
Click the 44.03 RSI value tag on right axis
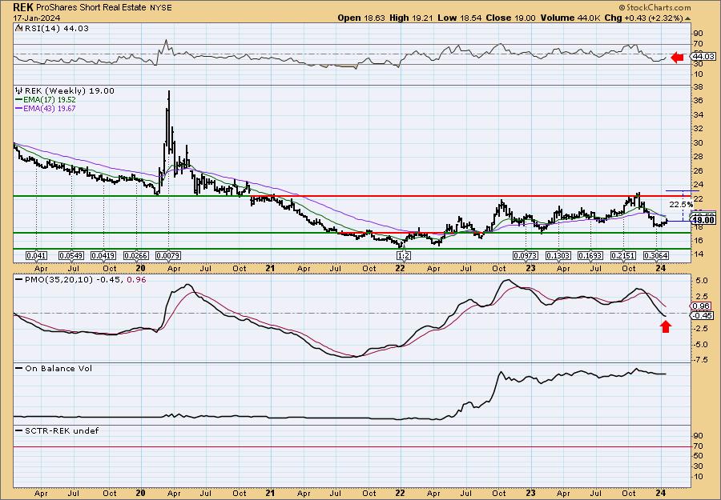click(703, 57)
